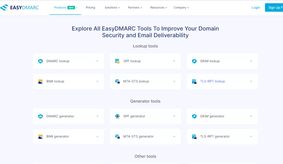Open the DMARC generator tool
This screenshot has height=164, width=283.
69,116
